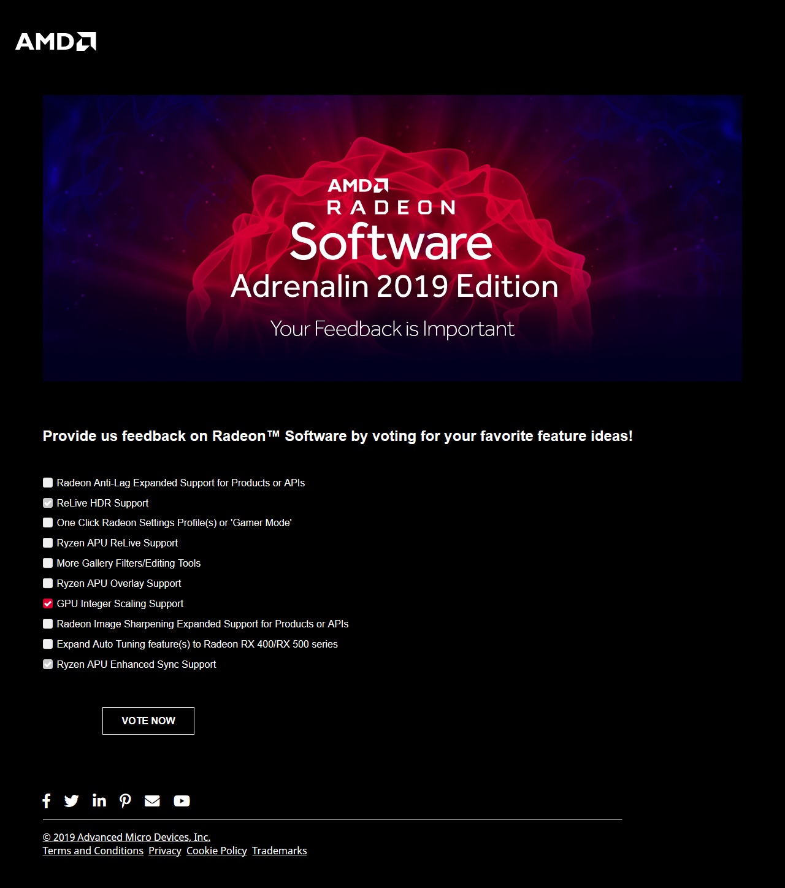Open the Facebook social icon

coord(47,801)
